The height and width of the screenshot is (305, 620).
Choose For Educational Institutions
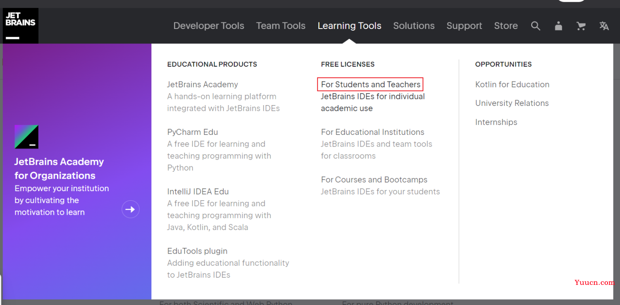coord(372,132)
